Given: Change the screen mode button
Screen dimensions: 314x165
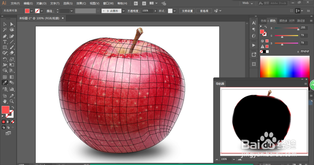Looking at the screenshot, I should [x=8, y=133].
